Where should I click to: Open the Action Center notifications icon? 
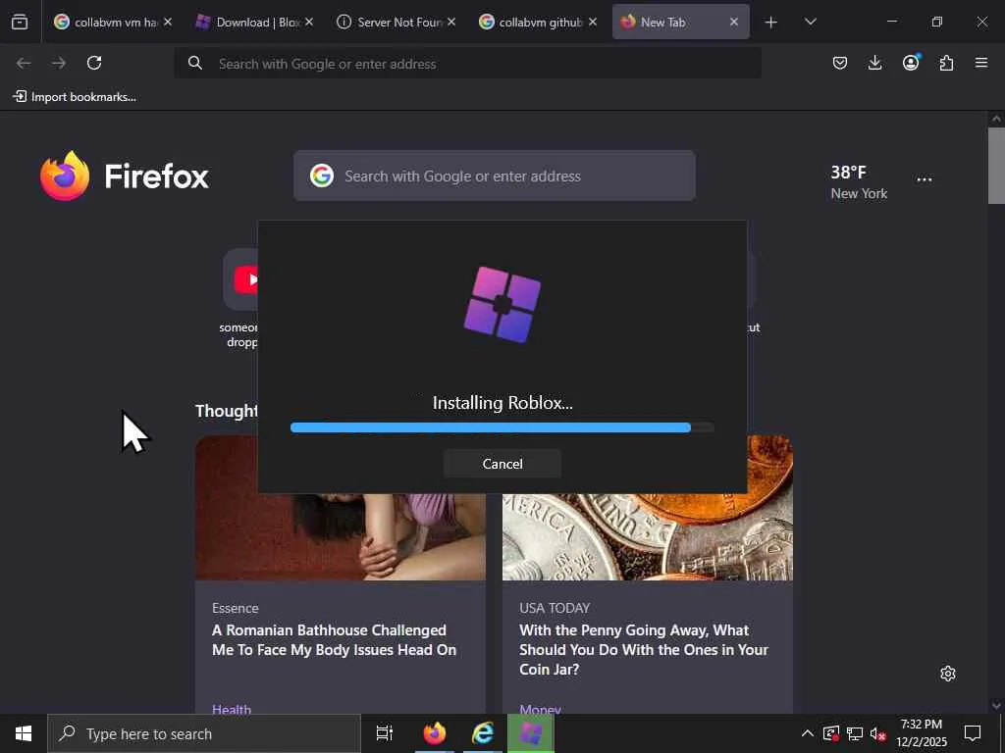click(x=973, y=733)
